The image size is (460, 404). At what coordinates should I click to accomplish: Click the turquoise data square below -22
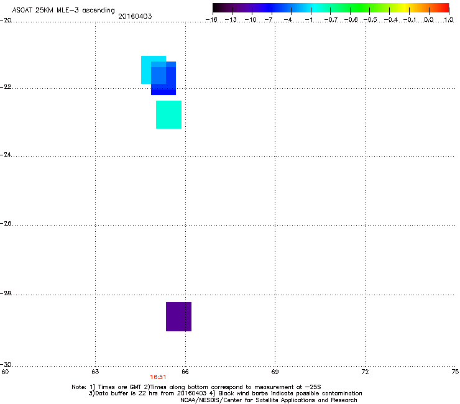168,114
